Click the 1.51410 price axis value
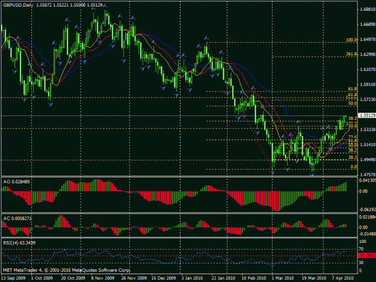Image resolution: width=376 pixels, height=282 pixels. tap(368, 144)
